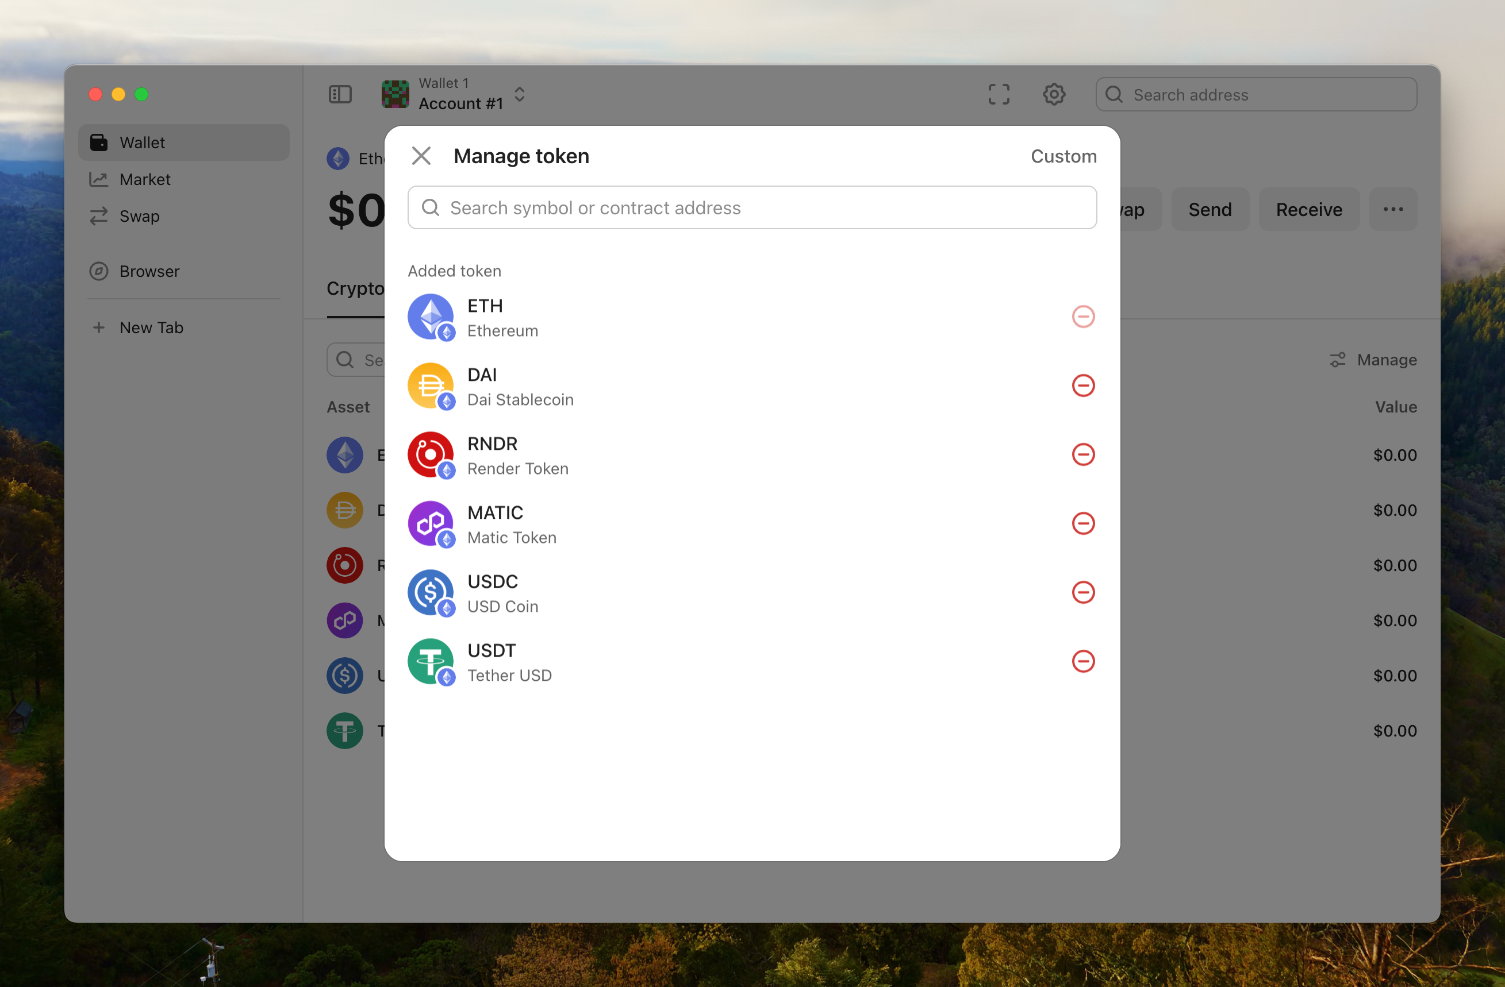Image resolution: width=1505 pixels, height=987 pixels.
Task: Click the Asset column header
Action: pyautogui.click(x=348, y=406)
